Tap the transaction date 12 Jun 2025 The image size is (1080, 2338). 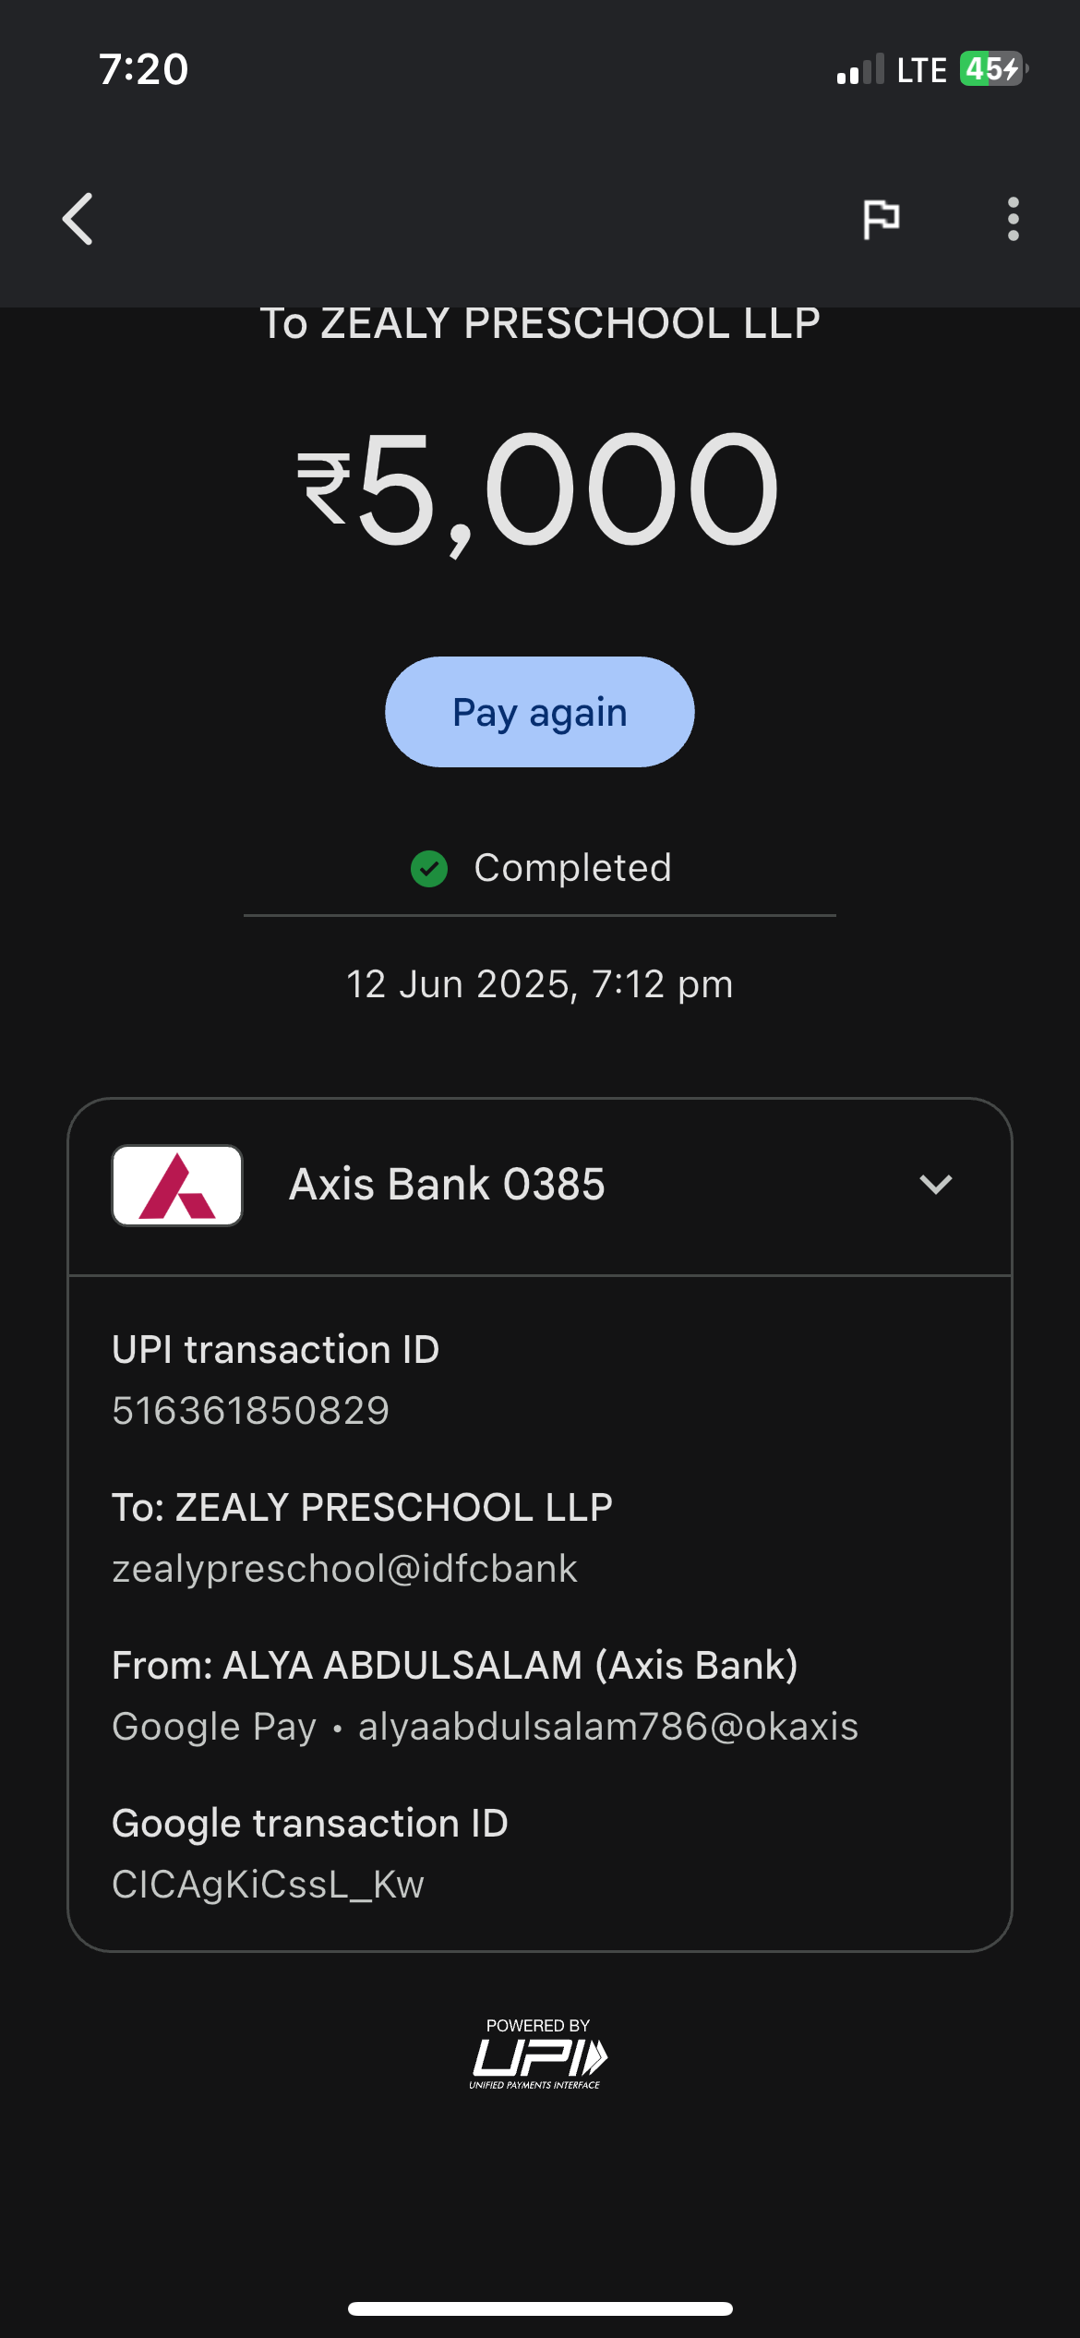click(x=540, y=984)
